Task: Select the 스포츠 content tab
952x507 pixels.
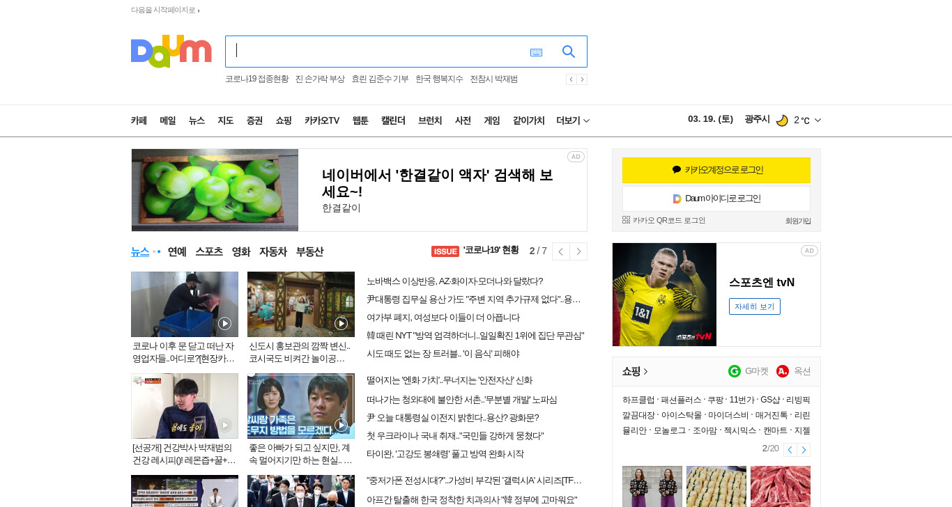Action: click(x=209, y=251)
